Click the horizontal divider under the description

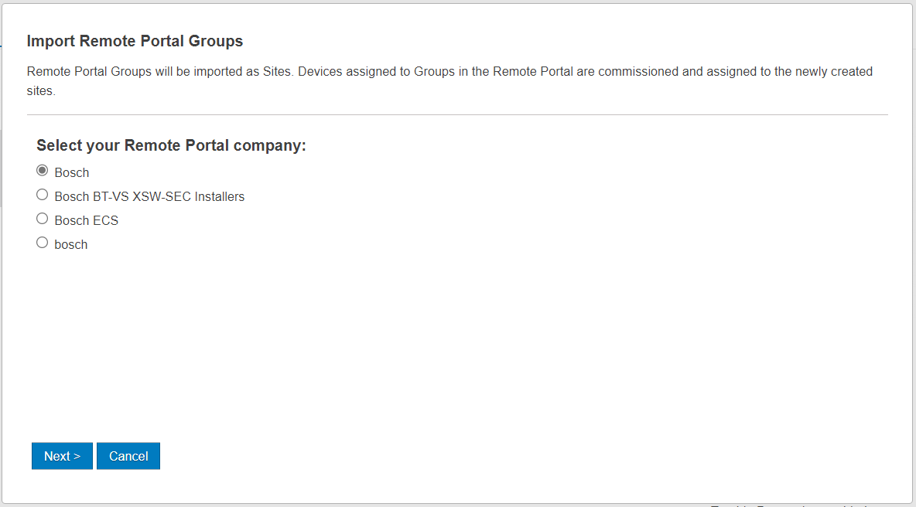click(457, 115)
